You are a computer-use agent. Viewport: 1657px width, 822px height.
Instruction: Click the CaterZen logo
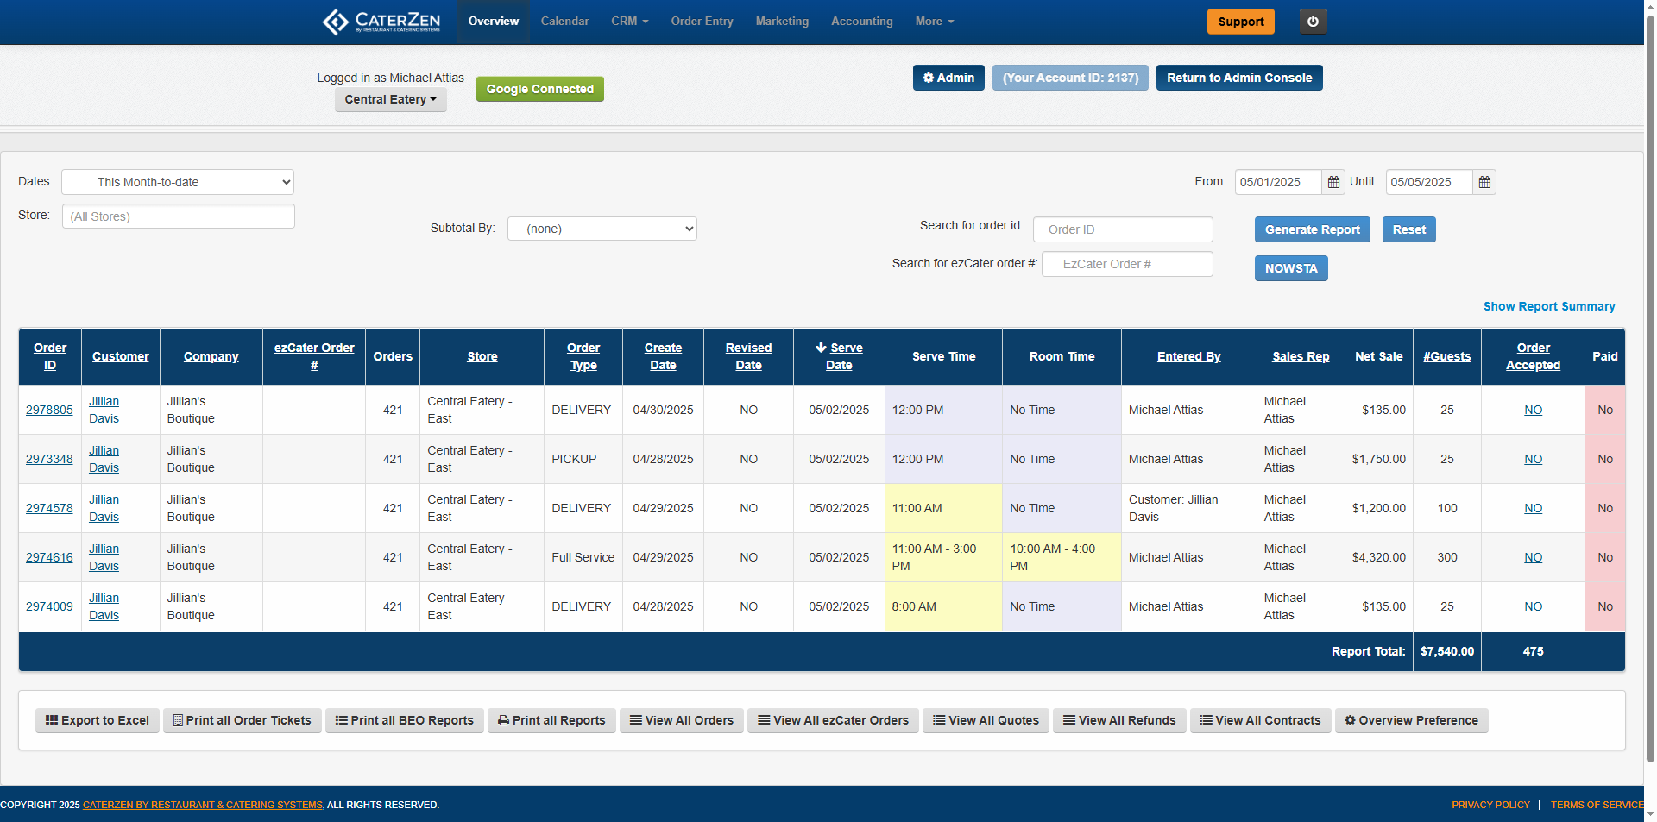click(x=381, y=22)
